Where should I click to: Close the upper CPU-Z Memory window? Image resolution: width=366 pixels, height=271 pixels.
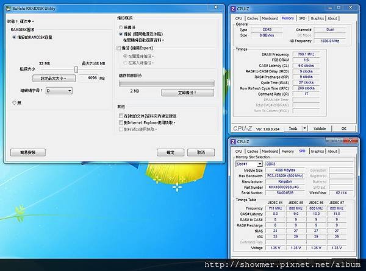[x=350, y=8]
